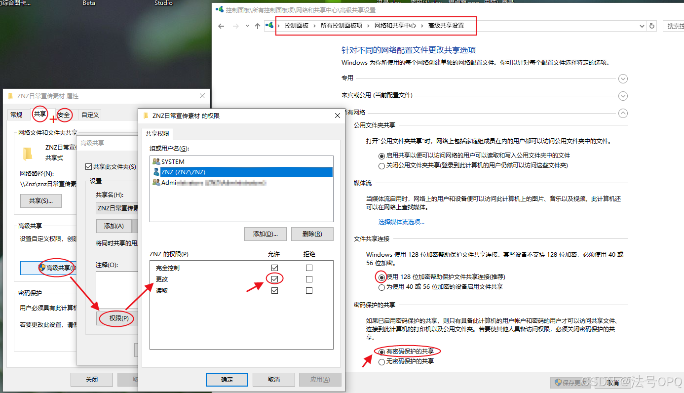Click SYSTEM group icon

coord(156,161)
